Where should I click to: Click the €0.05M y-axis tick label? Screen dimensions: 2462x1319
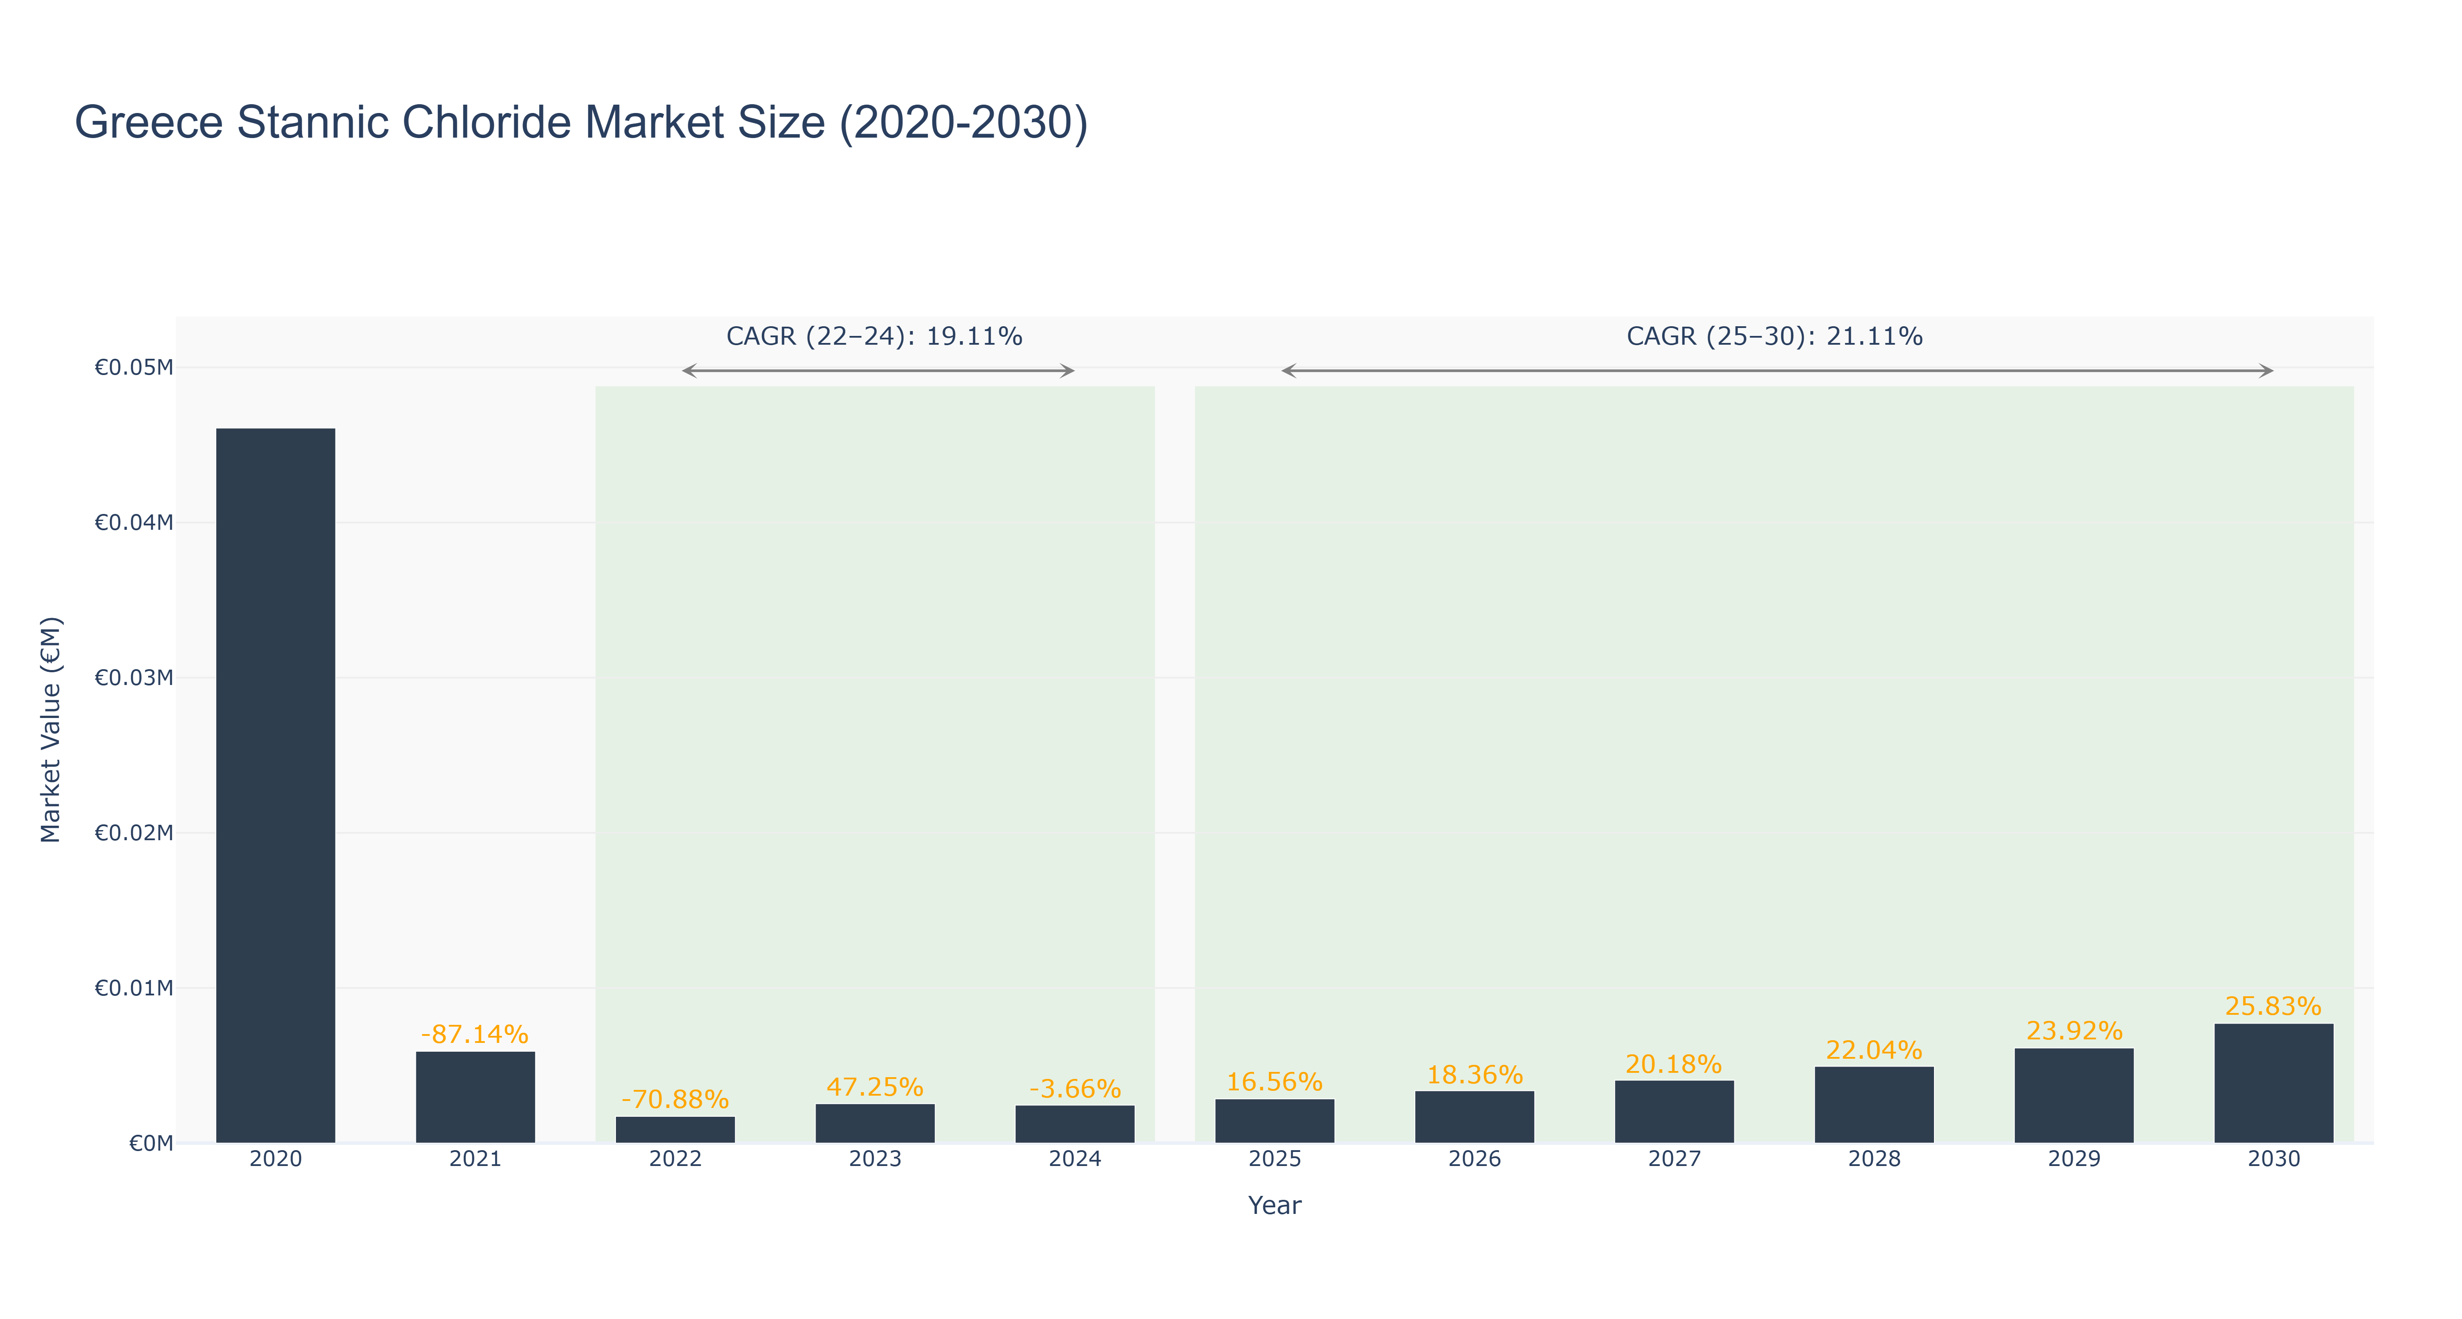click(x=134, y=368)
